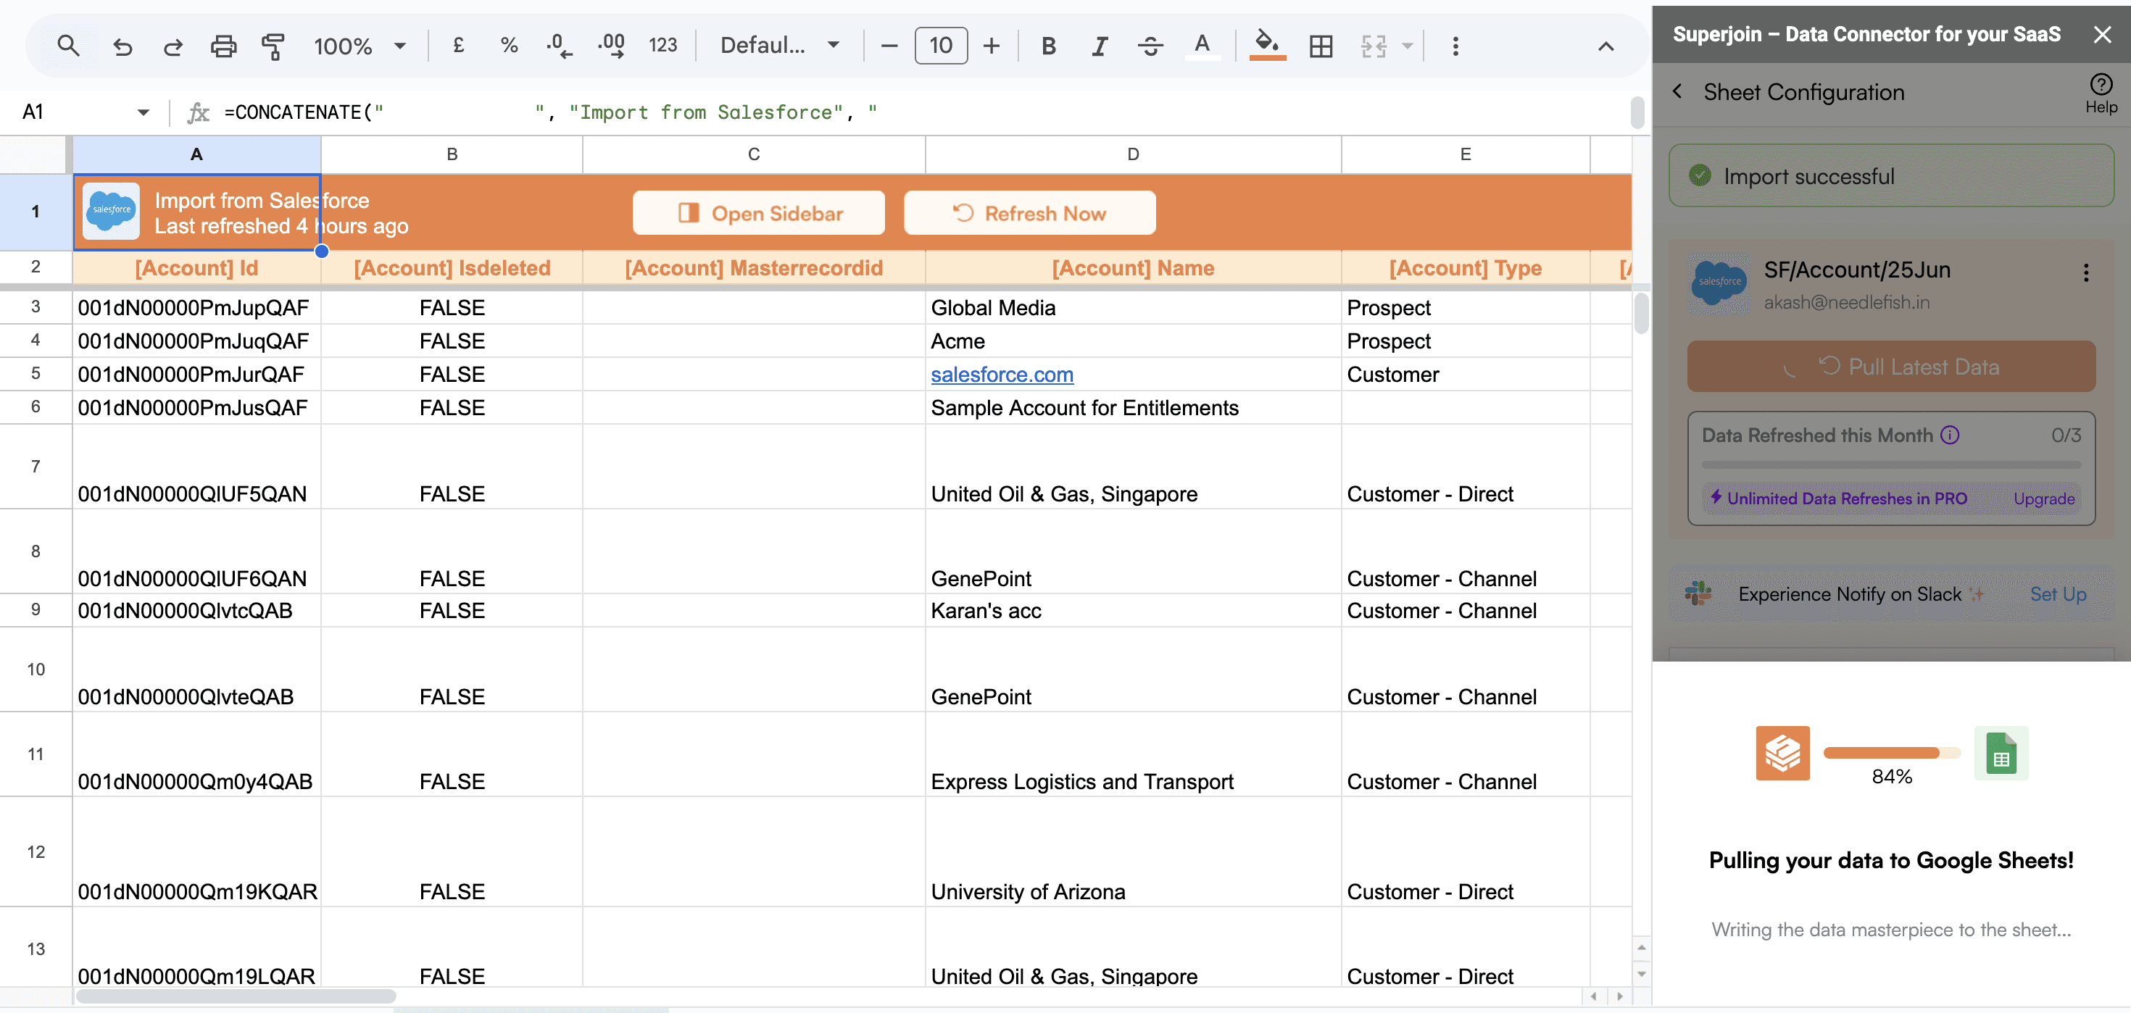Screen dimensions: 2131x1013
Task: Increase the font size
Action: click(991, 46)
